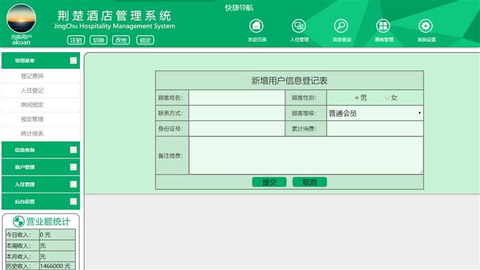This screenshot has width=480, height=270.
Task: Select the 女 gender radio button
Action: point(387,98)
